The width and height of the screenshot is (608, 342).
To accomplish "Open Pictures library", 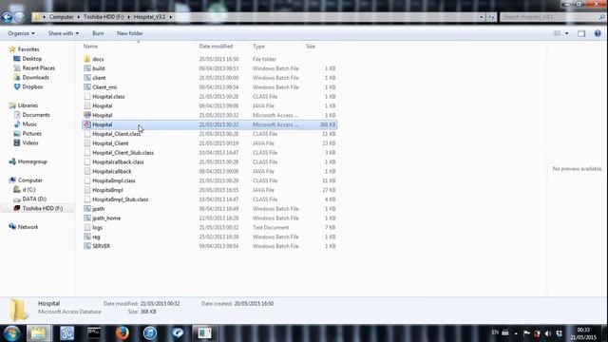I will pos(31,133).
